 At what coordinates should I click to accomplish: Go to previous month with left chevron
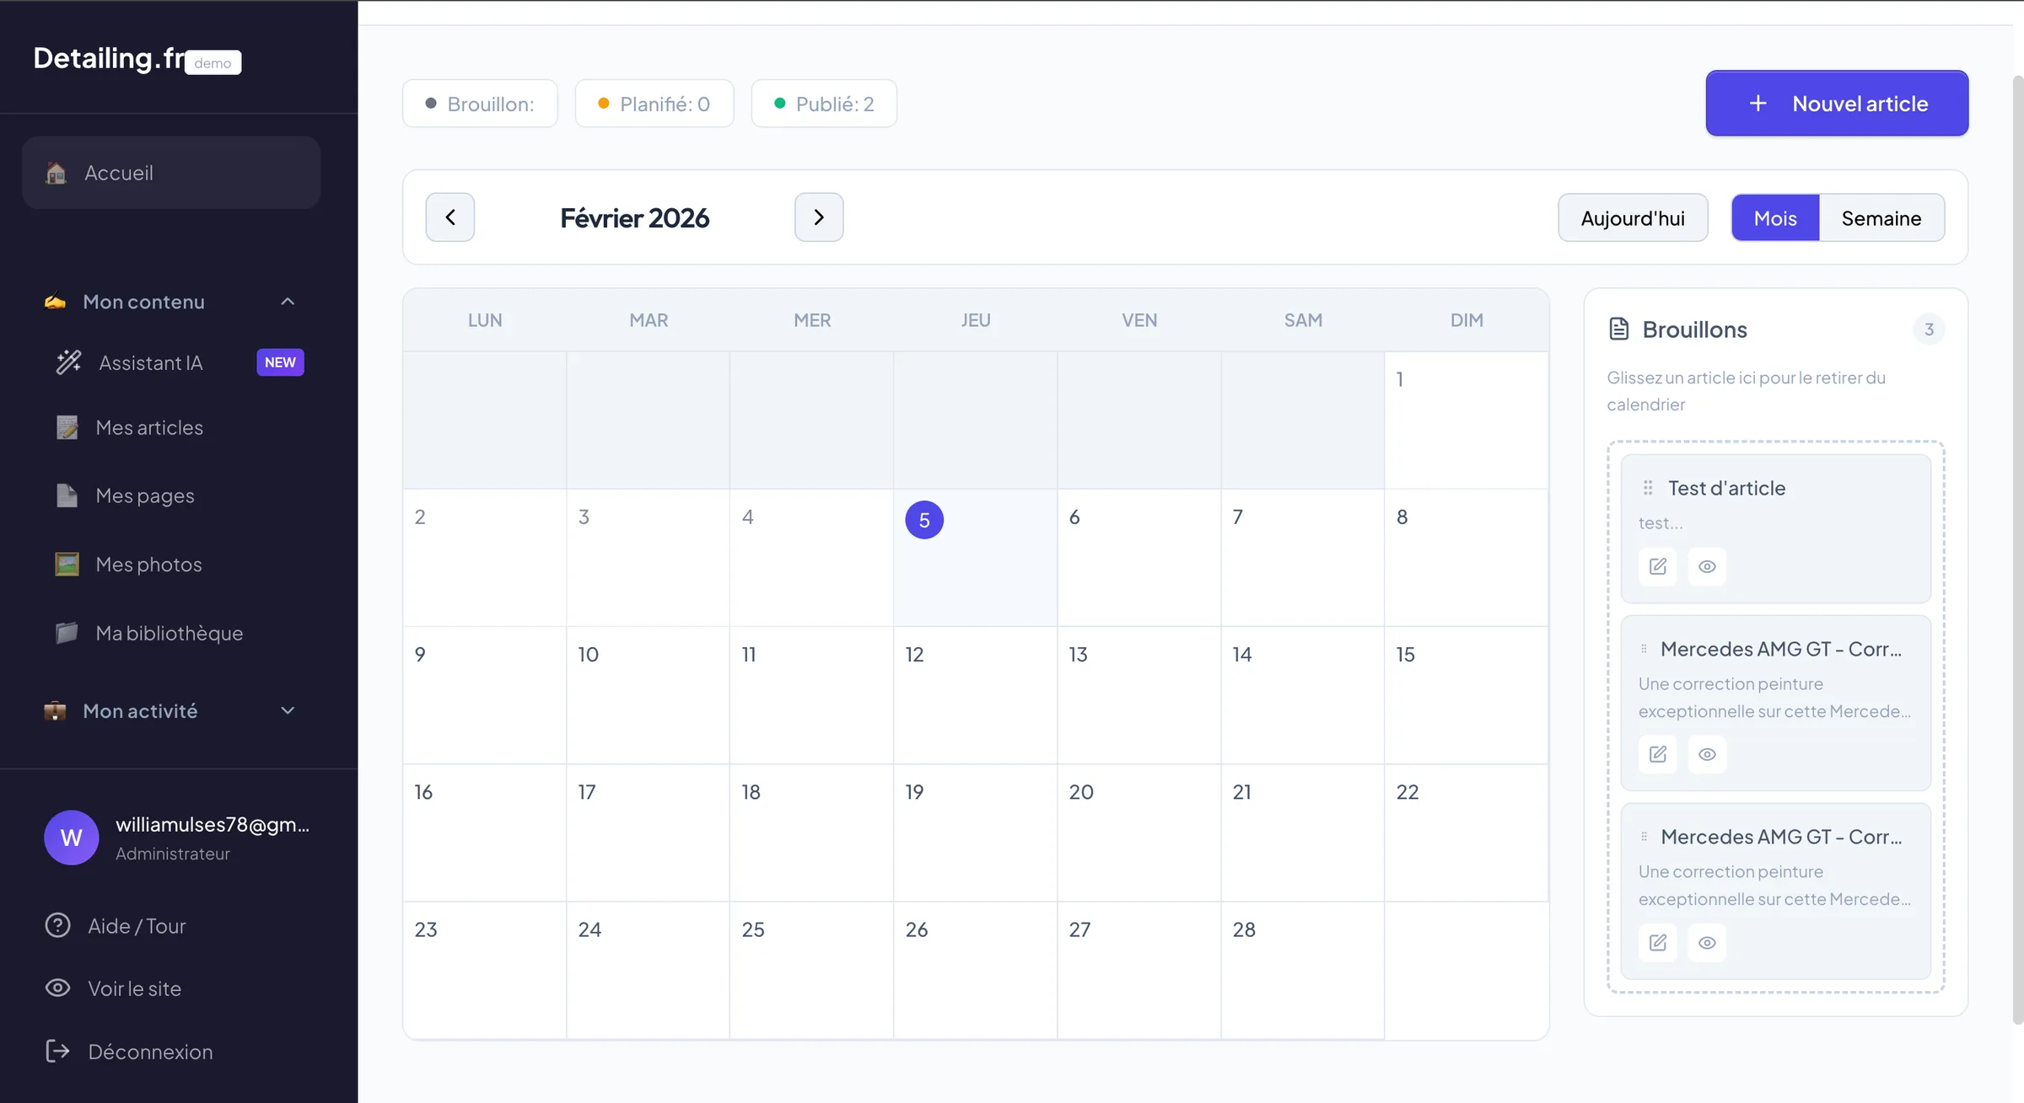pos(449,217)
